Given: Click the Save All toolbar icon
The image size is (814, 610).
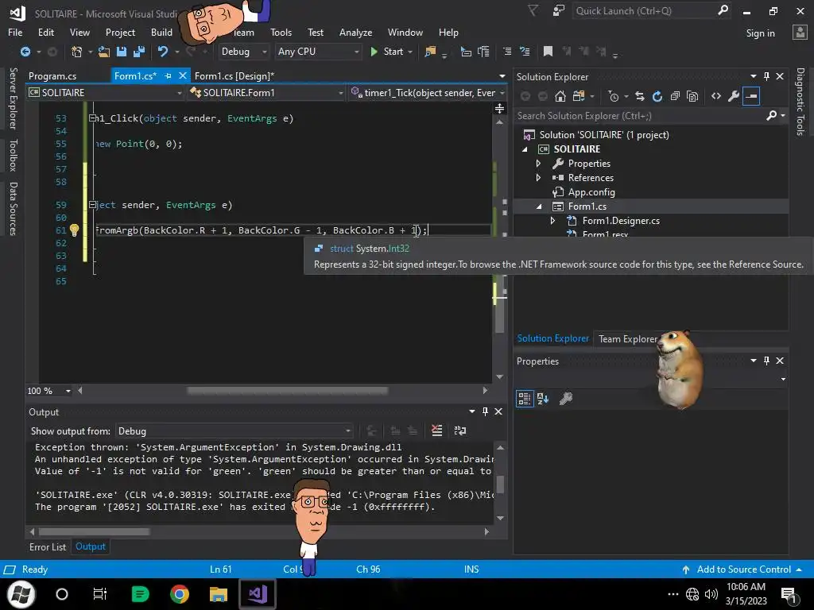Looking at the screenshot, I should click(139, 52).
